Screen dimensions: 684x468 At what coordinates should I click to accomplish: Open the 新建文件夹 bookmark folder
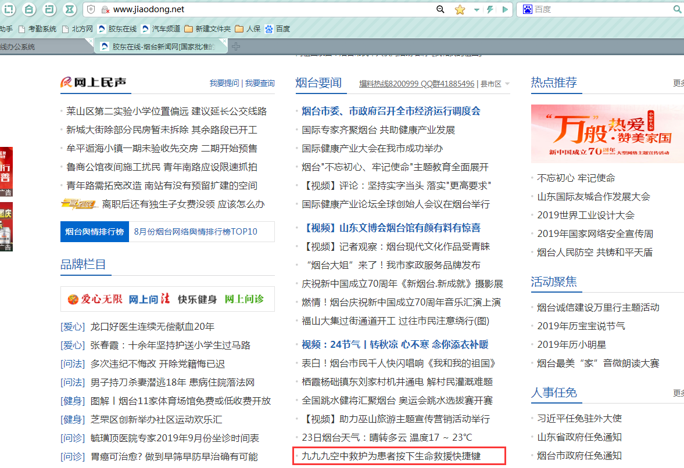click(x=207, y=29)
